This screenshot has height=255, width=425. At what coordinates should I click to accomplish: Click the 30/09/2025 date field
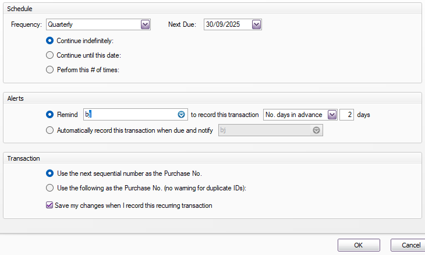[x=227, y=24]
